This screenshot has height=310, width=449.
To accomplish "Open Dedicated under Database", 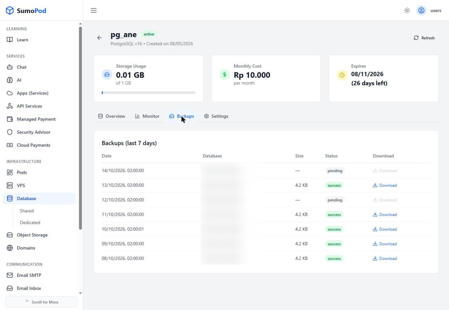I will click(x=30, y=223).
